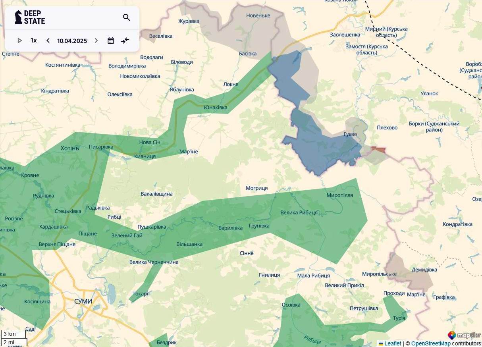Open the calendar date picker
The width and height of the screenshot is (482, 347).
pyautogui.click(x=111, y=40)
